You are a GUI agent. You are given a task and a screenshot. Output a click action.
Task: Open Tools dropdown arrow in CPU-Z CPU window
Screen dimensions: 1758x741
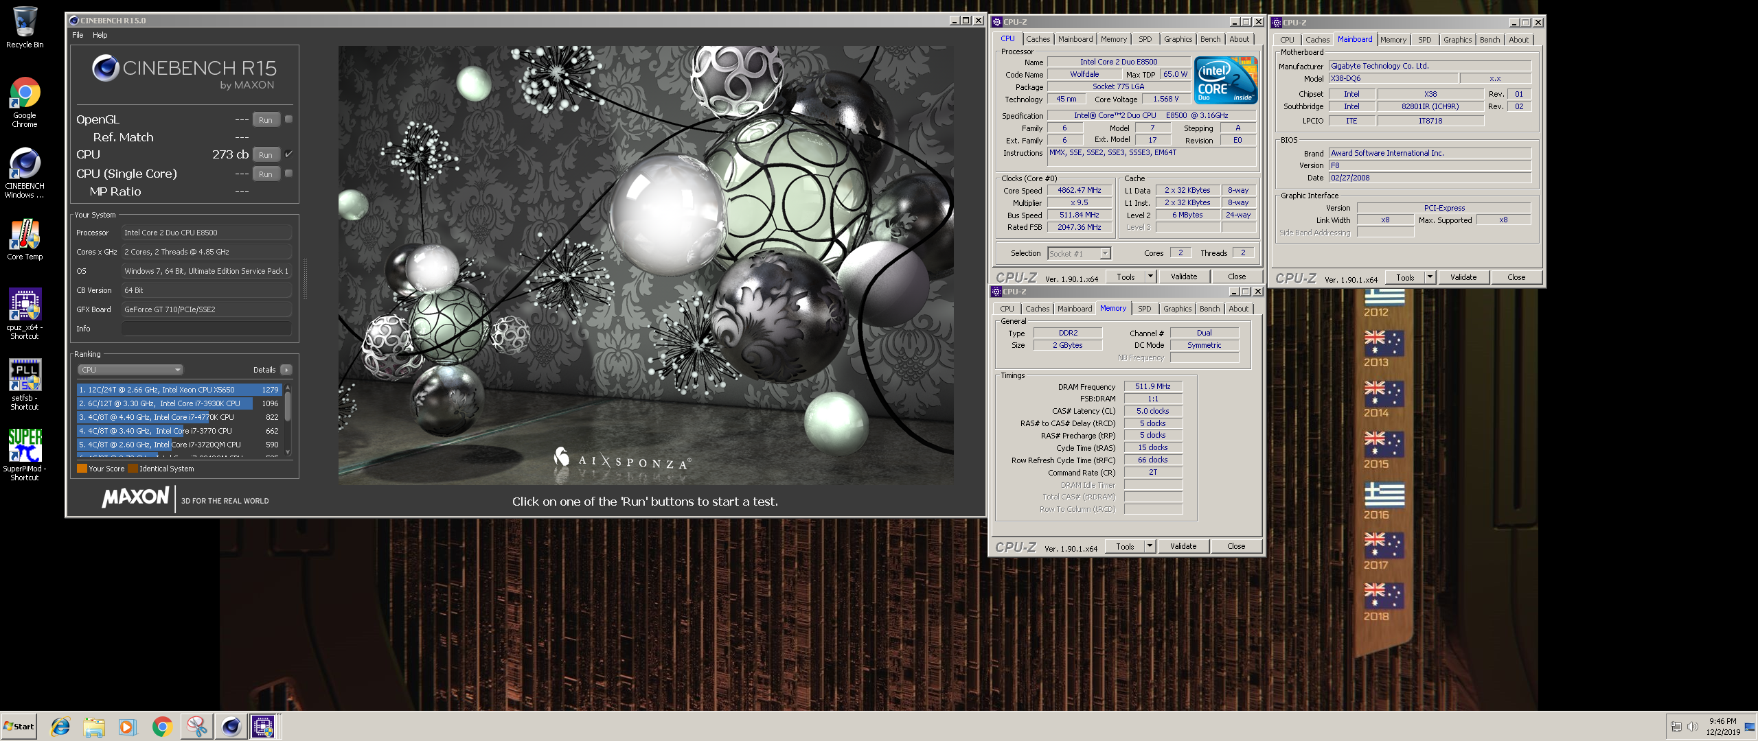click(1151, 277)
